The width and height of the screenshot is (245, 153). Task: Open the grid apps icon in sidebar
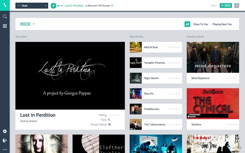(5, 26)
